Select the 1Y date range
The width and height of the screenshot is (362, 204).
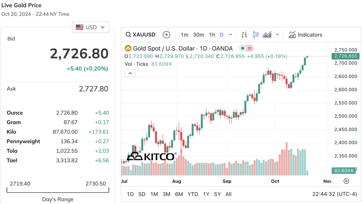point(206,194)
